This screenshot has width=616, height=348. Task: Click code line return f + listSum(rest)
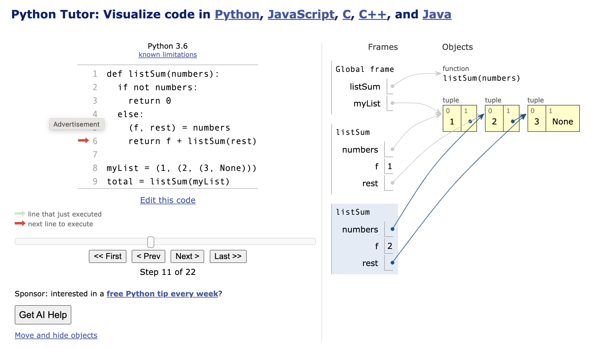[192, 141]
